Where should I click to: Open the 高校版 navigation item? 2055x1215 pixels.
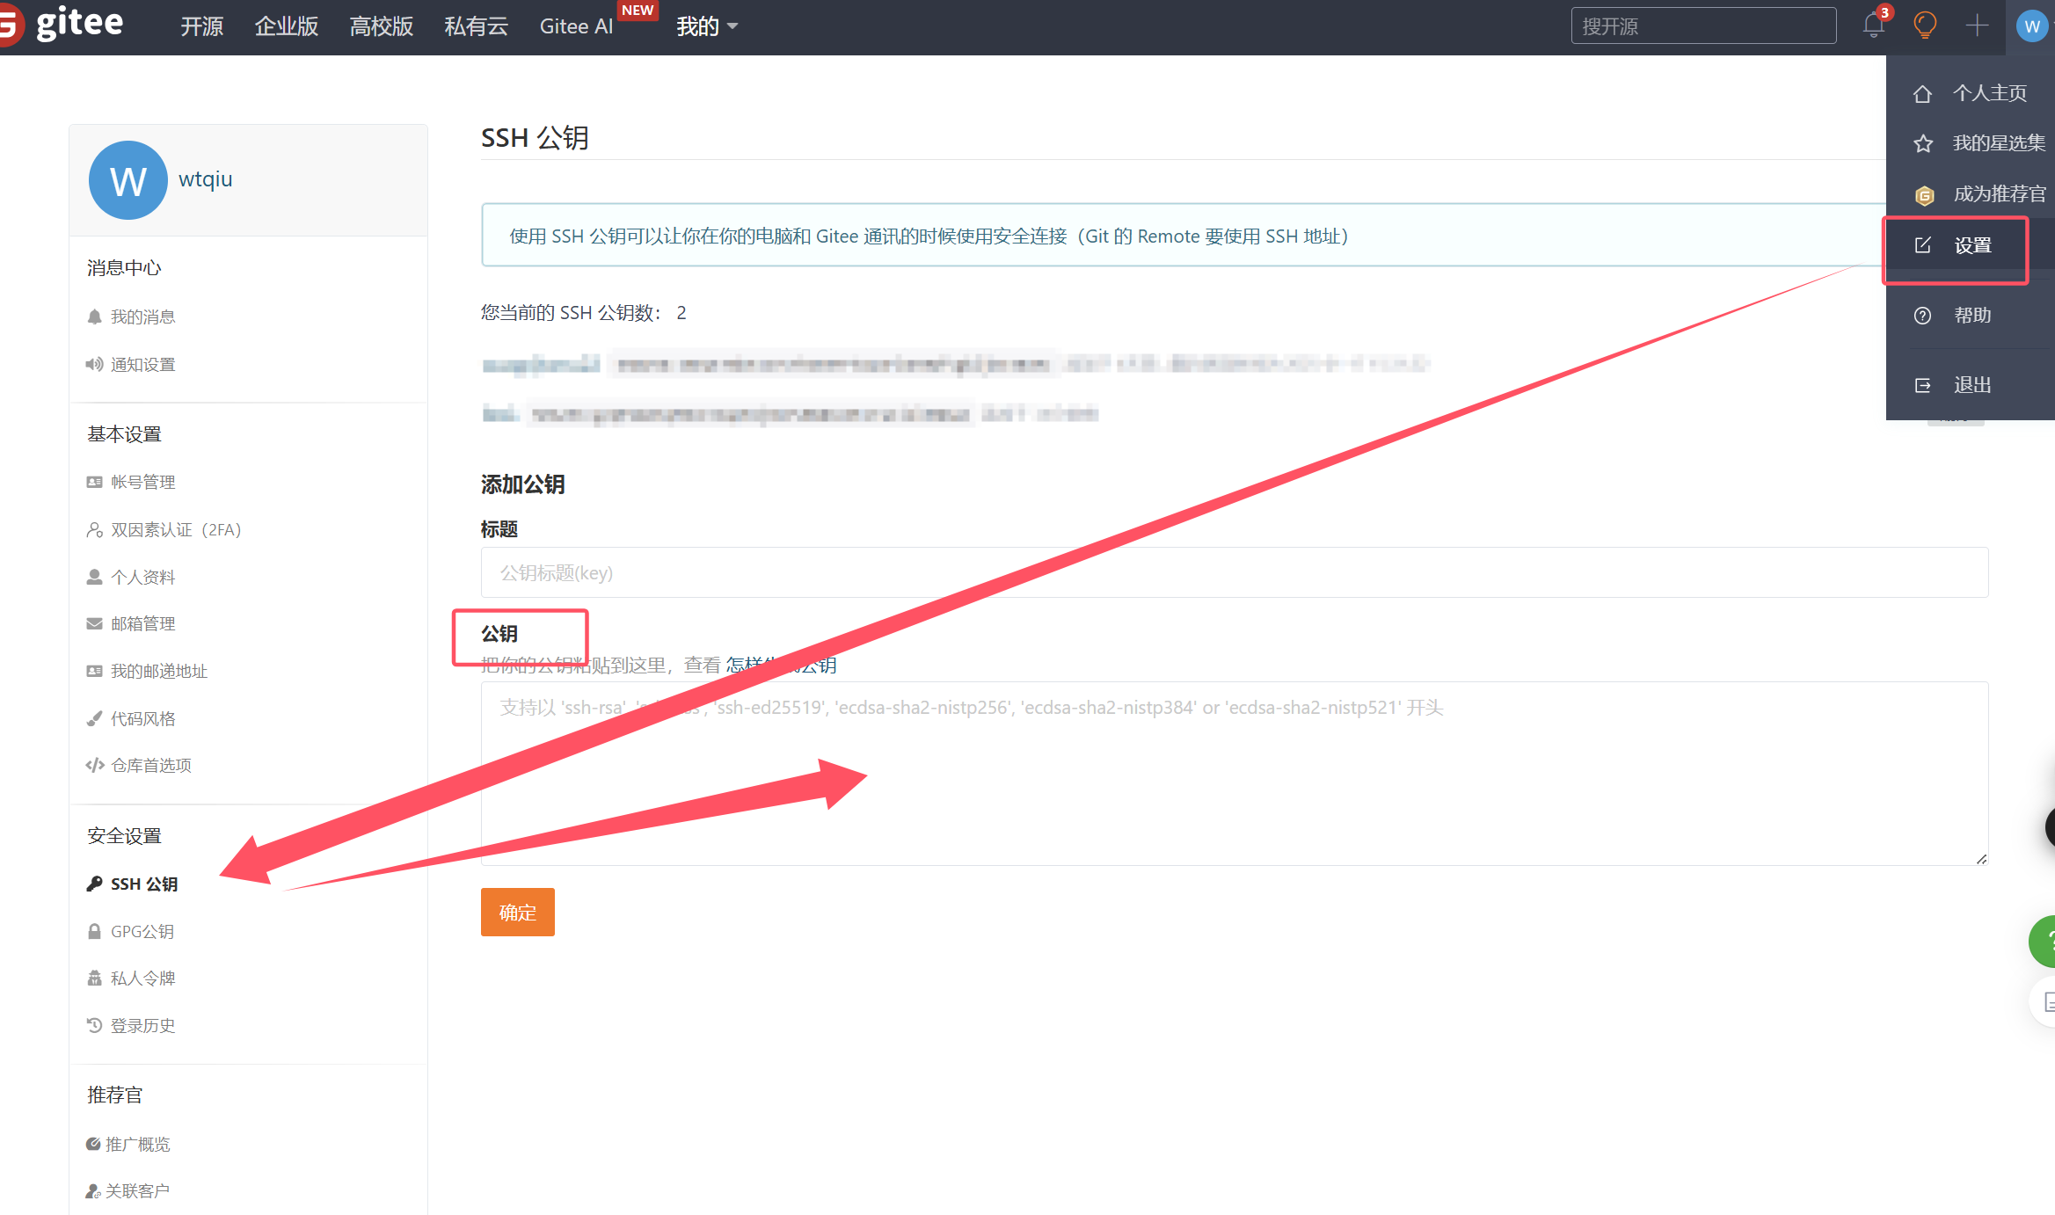click(382, 26)
